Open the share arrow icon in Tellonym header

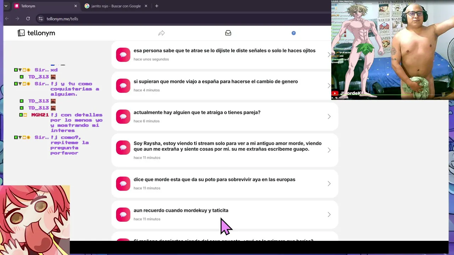coord(161,33)
